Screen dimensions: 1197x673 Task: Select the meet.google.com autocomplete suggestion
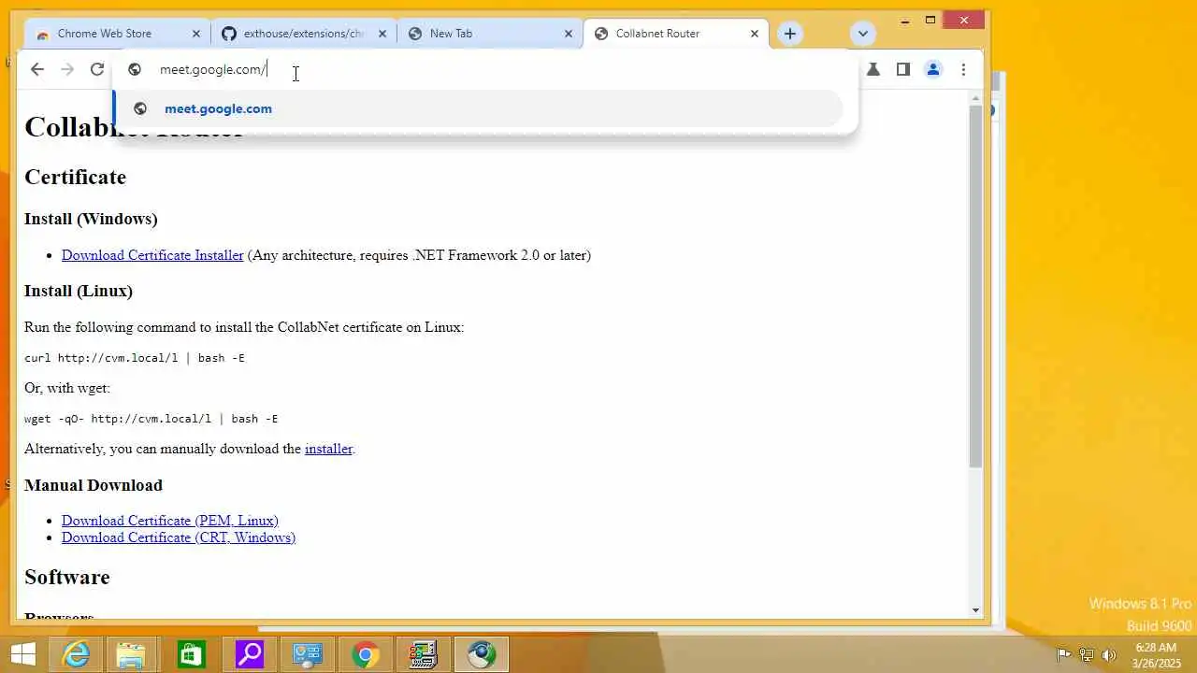tap(479, 108)
